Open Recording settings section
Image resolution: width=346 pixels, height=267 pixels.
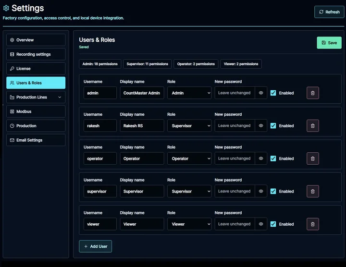coord(36,54)
